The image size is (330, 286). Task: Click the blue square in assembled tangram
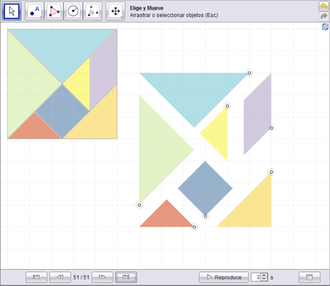click(62, 111)
